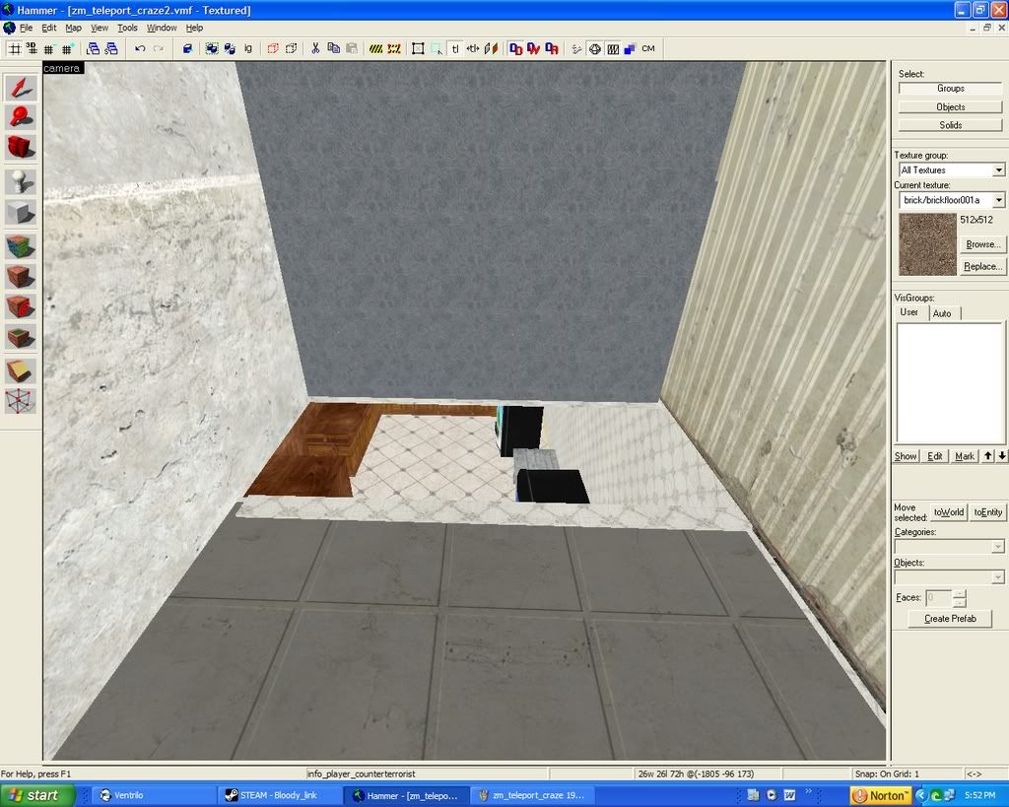The image size is (1009, 807).
Task: Switch to the Auto VisGroups tab
Action: click(x=942, y=313)
